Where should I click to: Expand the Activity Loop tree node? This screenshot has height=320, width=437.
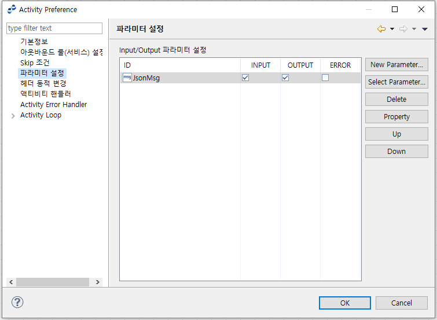[x=13, y=116]
